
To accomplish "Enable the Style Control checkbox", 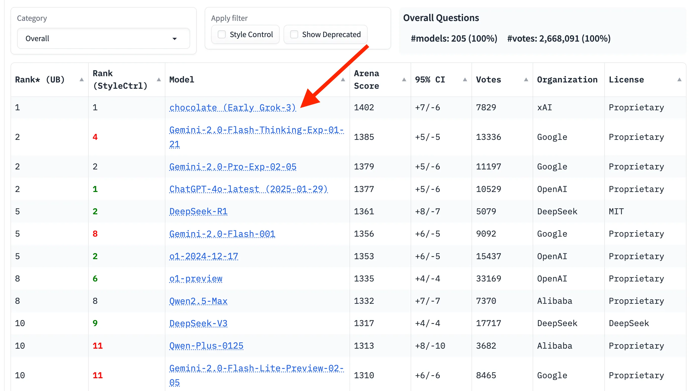I will click(x=222, y=34).
